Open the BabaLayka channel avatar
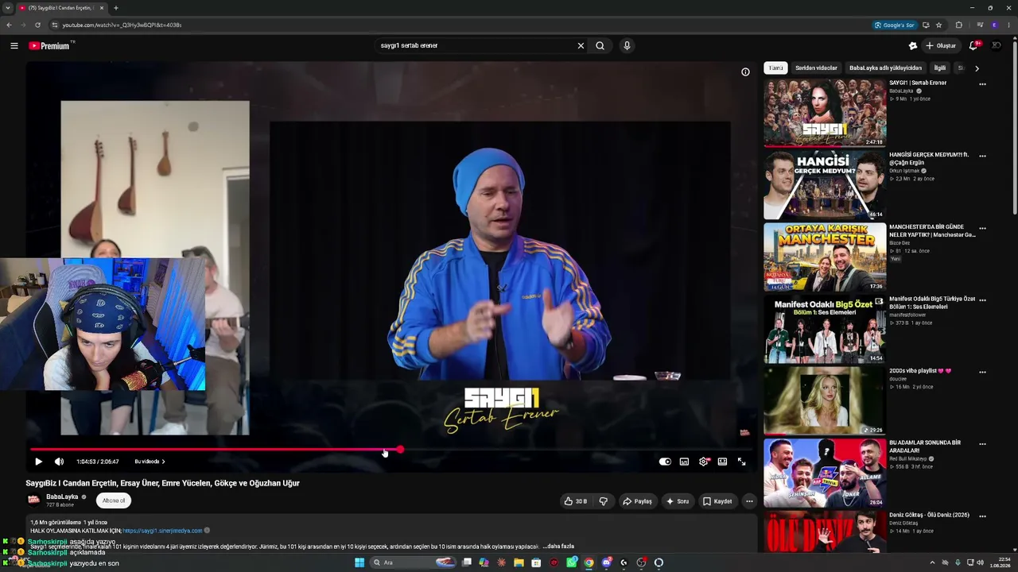This screenshot has height=572, width=1018. tap(34, 500)
